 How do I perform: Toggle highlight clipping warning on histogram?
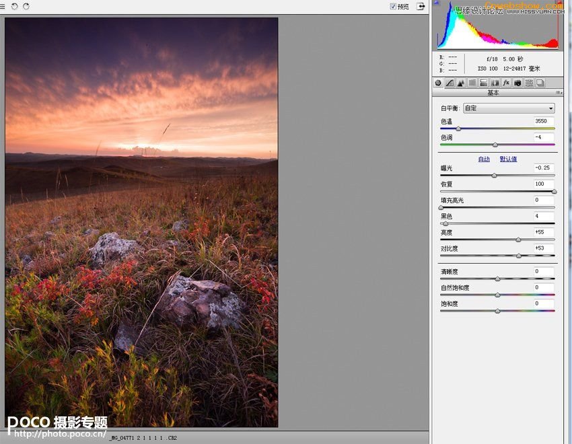tap(558, 3)
